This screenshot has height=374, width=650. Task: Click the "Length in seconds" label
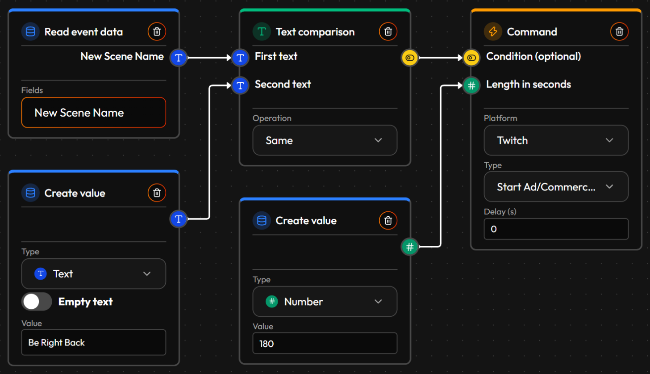tap(529, 84)
